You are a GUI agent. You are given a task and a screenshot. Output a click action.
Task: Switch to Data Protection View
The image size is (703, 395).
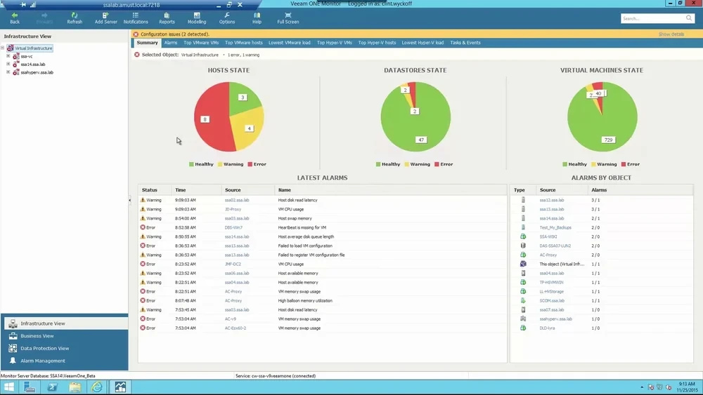click(x=65, y=349)
